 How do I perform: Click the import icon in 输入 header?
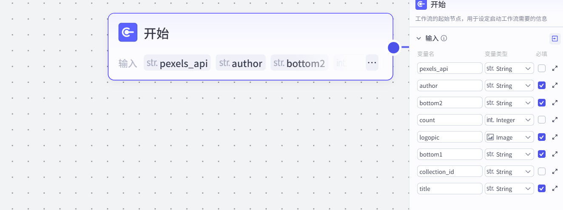(x=554, y=39)
